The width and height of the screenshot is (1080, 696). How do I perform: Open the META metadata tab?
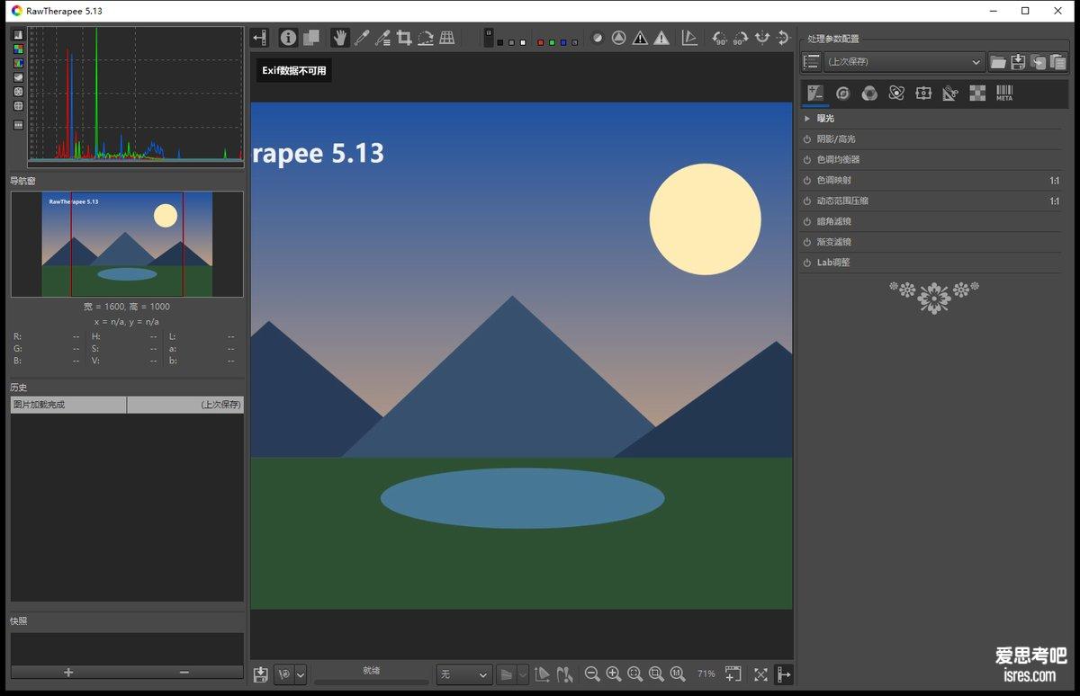tap(1004, 94)
